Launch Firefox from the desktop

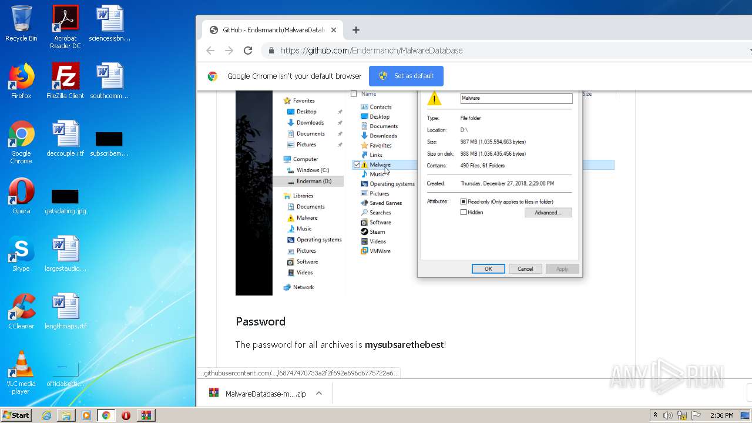click(21, 81)
